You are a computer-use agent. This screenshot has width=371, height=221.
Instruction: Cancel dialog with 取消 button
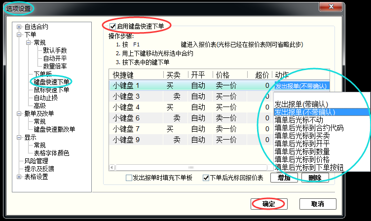pos(318,204)
